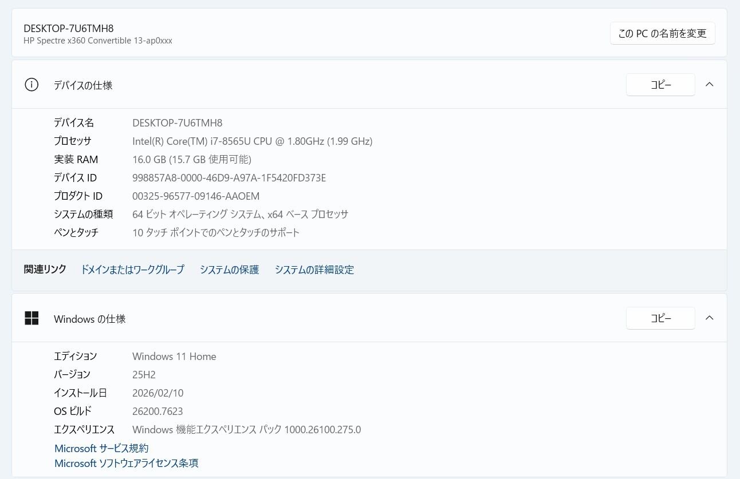740x479 pixels.
Task: Click the プロダクト ID label
Action: pyautogui.click(x=78, y=196)
